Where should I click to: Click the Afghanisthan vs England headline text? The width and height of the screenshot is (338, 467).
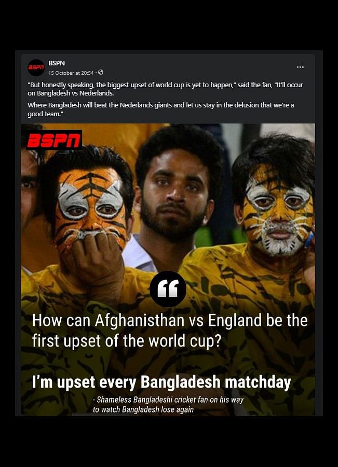tap(170, 331)
